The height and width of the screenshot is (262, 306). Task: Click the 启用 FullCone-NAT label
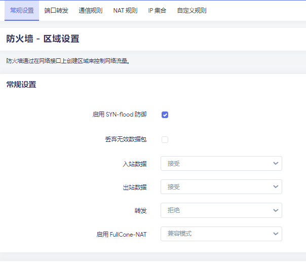click(x=122, y=234)
